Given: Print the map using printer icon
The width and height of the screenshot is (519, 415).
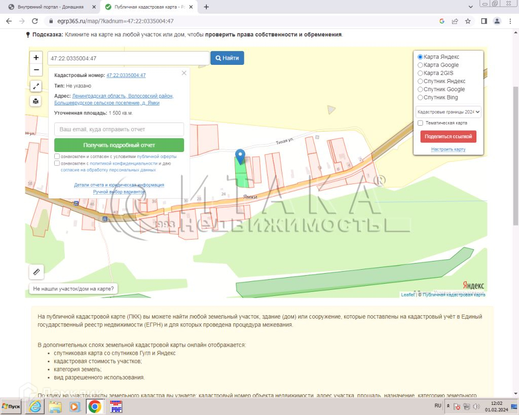Looking at the screenshot, I should click(x=36, y=101).
